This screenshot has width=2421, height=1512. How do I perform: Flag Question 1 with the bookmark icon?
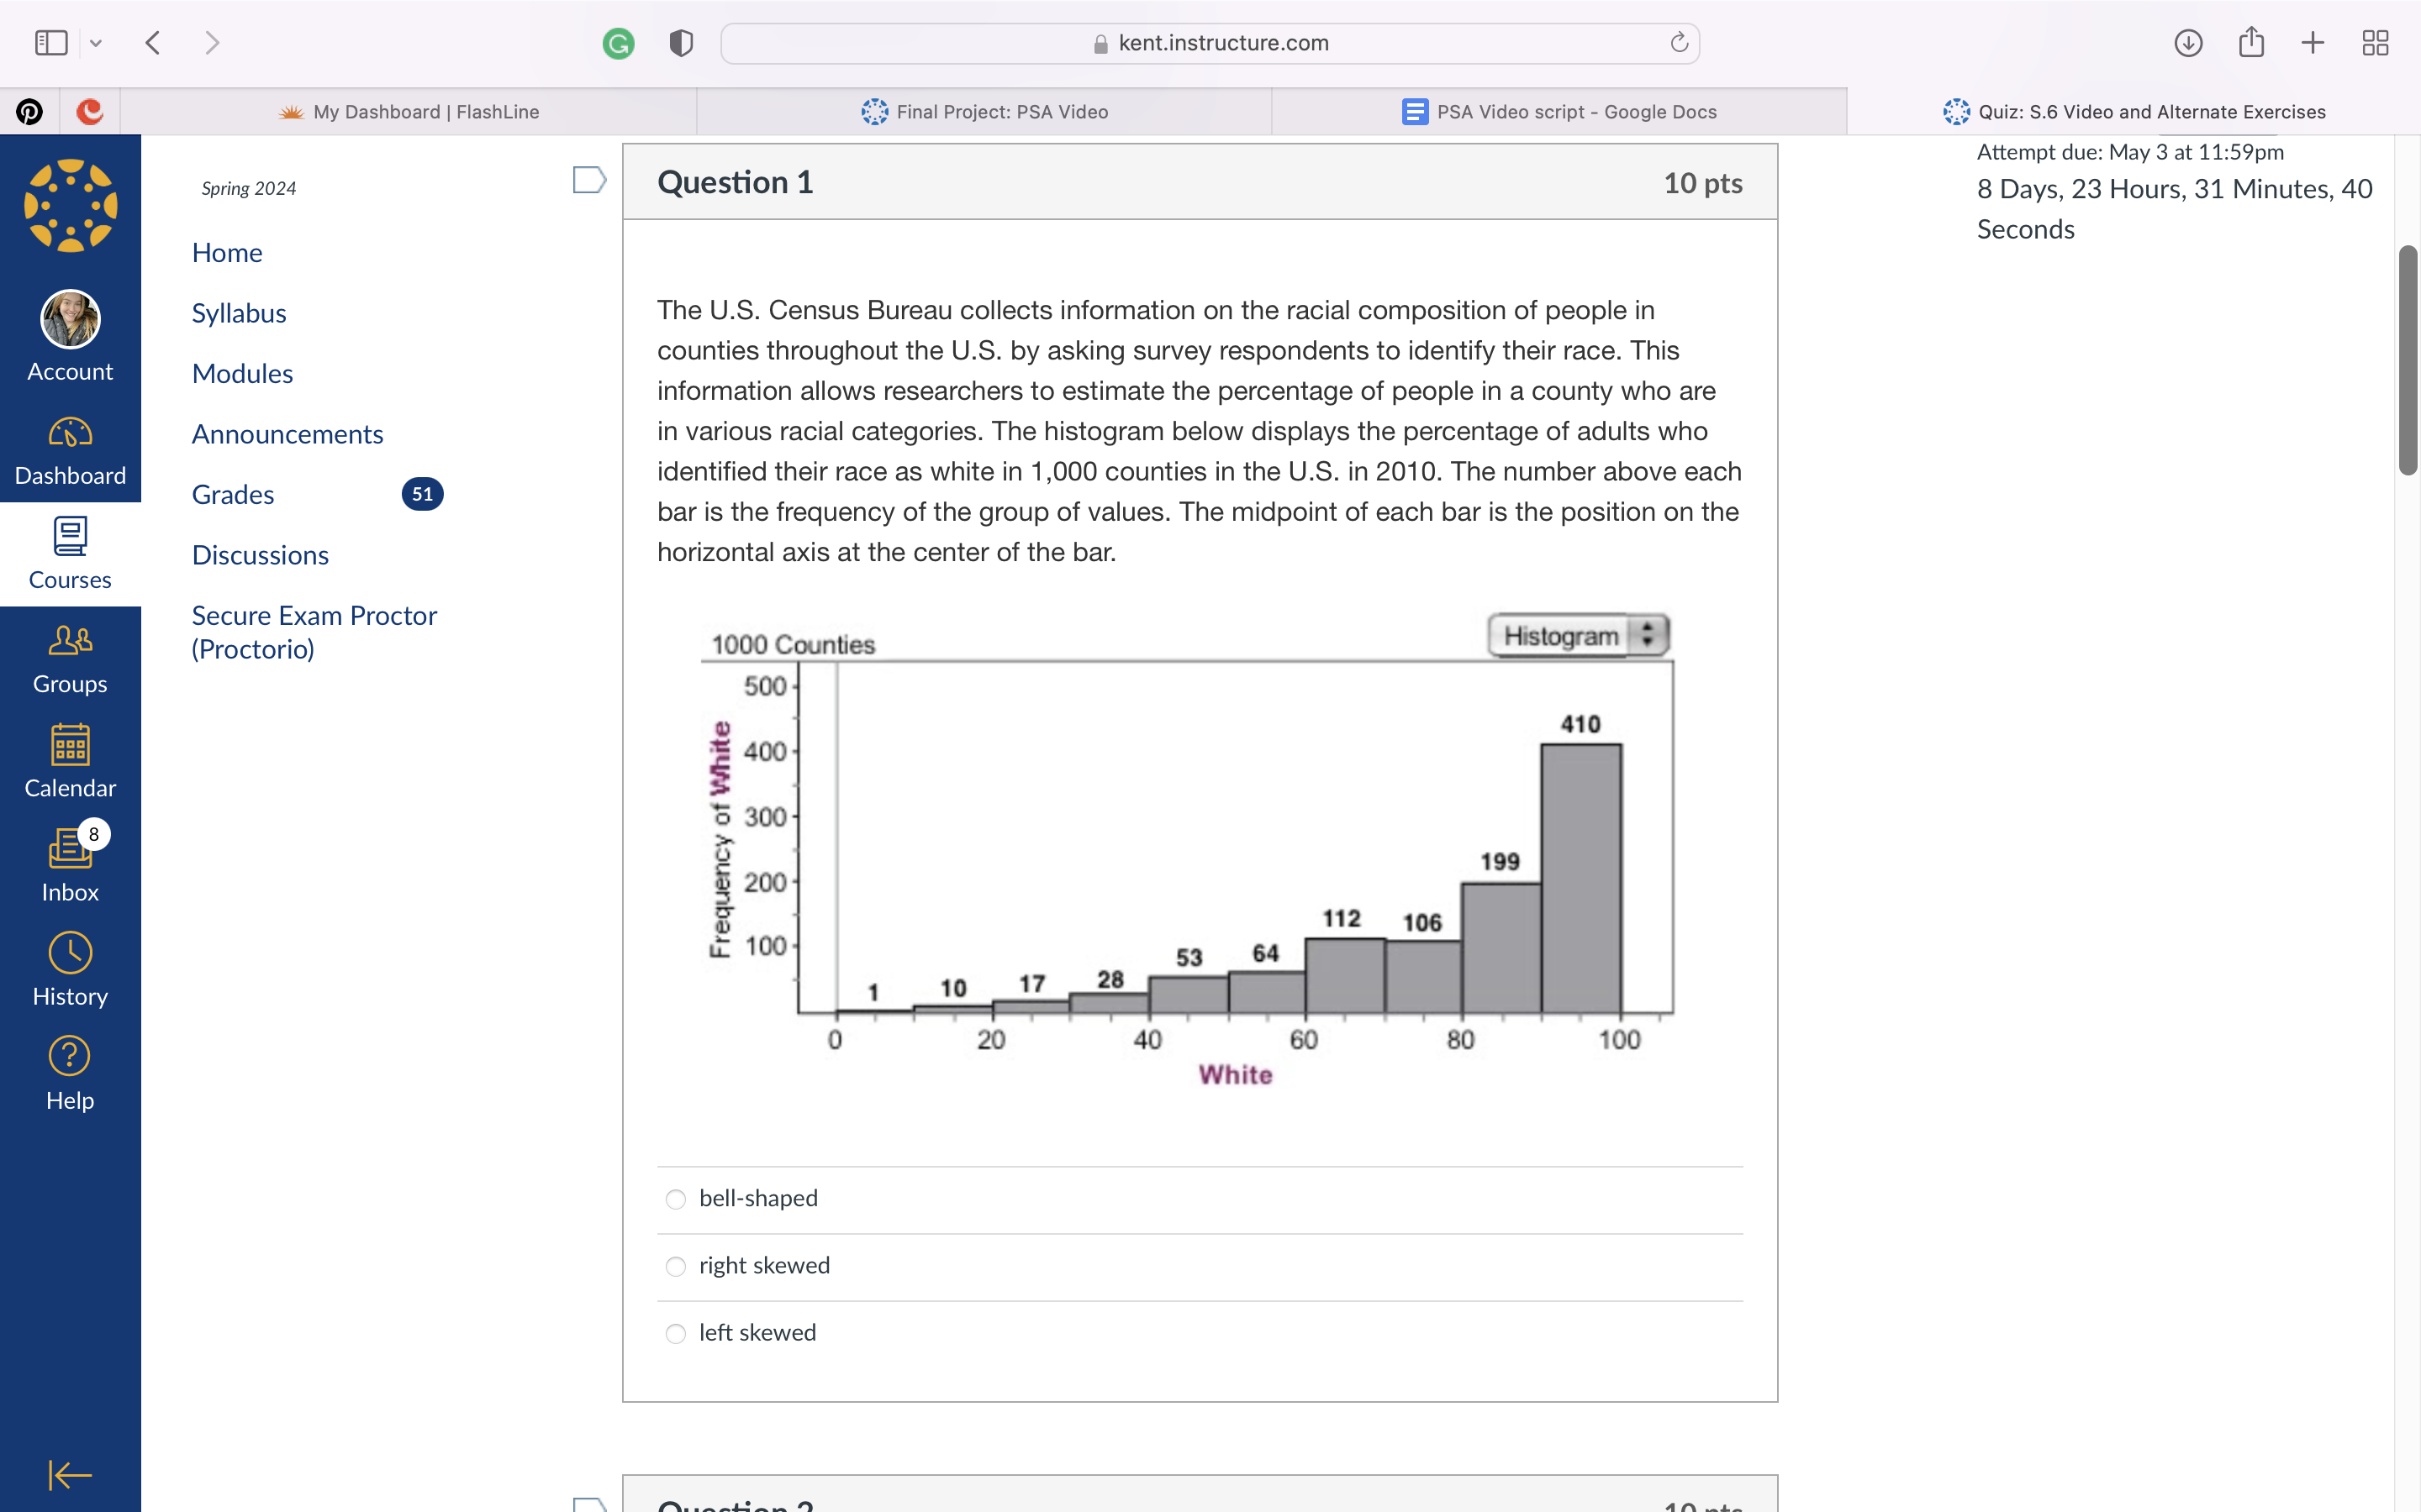click(x=590, y=180)
